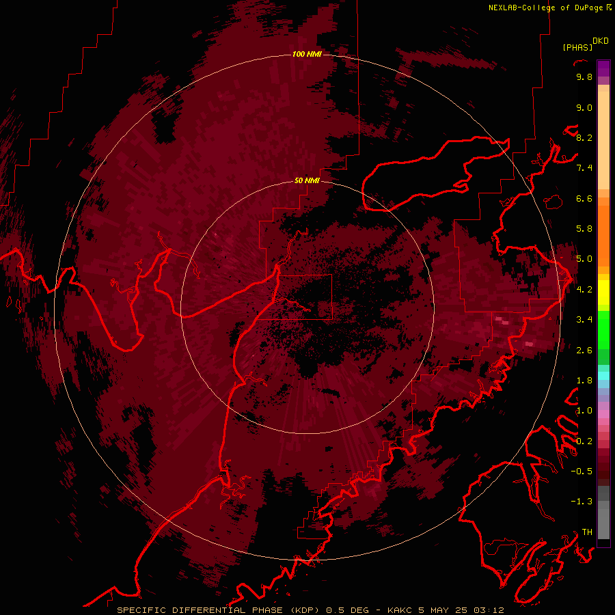
Task: Click "SPECIFIC DIFFERENTIAL PHASE" in the bottom caption
Action: click(200, 610)
